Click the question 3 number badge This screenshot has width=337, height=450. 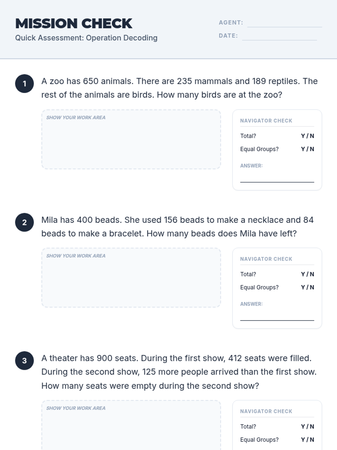pyautogui.click(x=24, y=361)
